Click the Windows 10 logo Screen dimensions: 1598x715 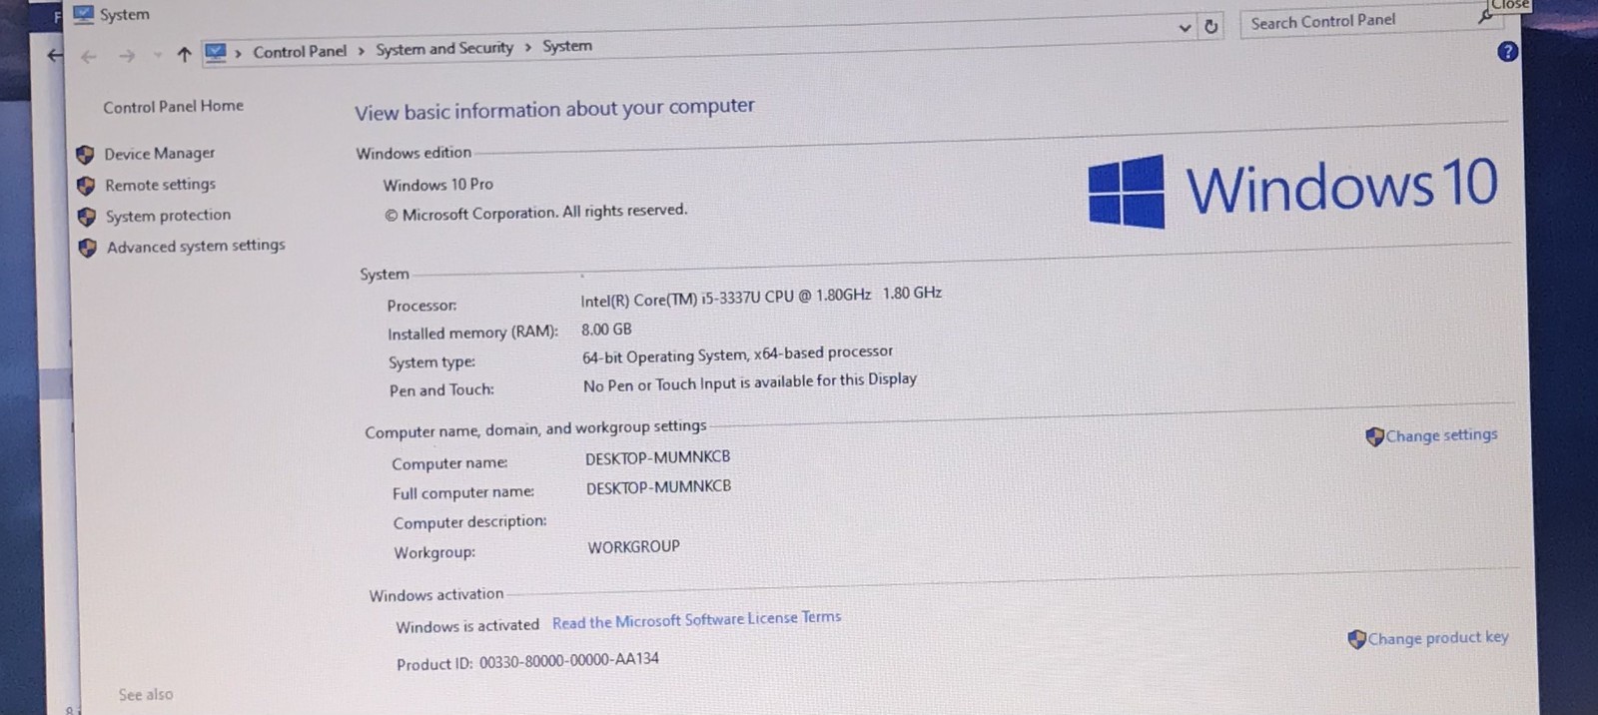tap(1293, 189)
